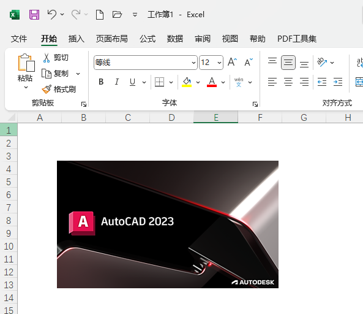Expand phonetic guide dropdown arrow
363x314 pixels.
tap(250, 82)
